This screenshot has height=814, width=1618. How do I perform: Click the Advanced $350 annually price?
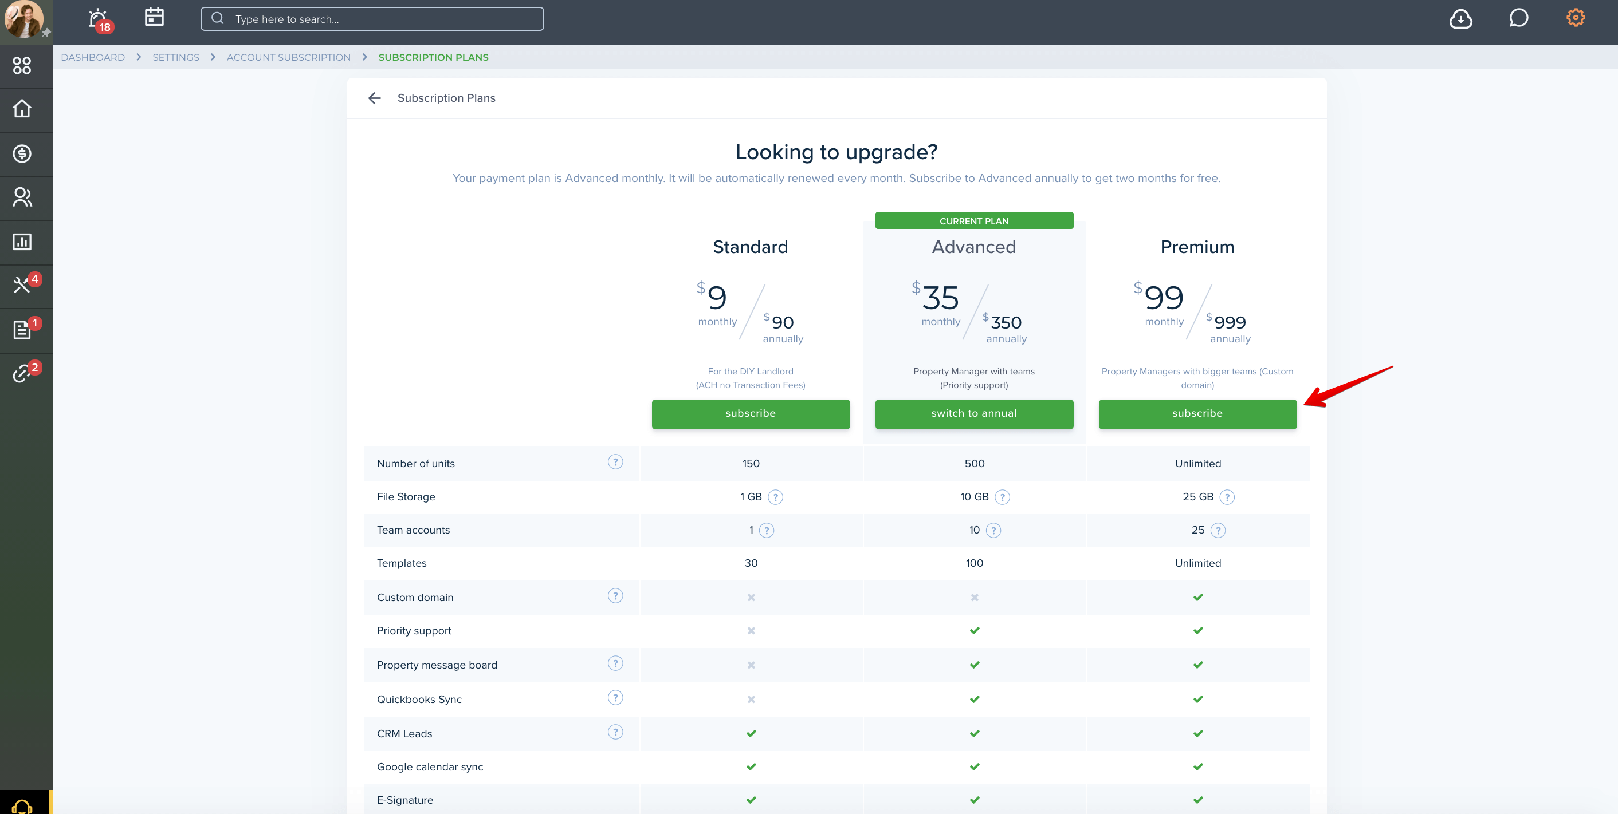(1006, 328)
